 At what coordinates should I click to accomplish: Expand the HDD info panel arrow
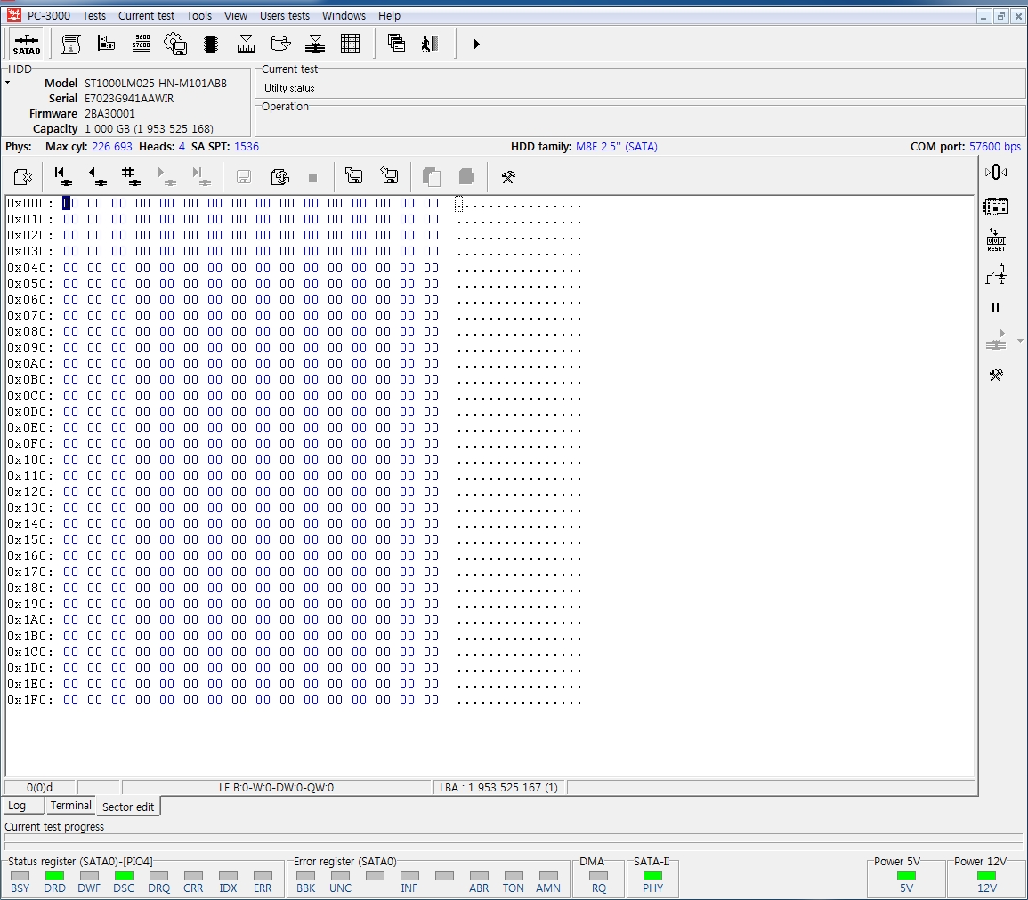pos(8,83)
